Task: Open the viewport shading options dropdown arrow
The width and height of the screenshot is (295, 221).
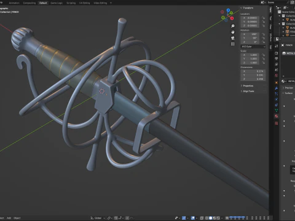Action: (222, 218)
